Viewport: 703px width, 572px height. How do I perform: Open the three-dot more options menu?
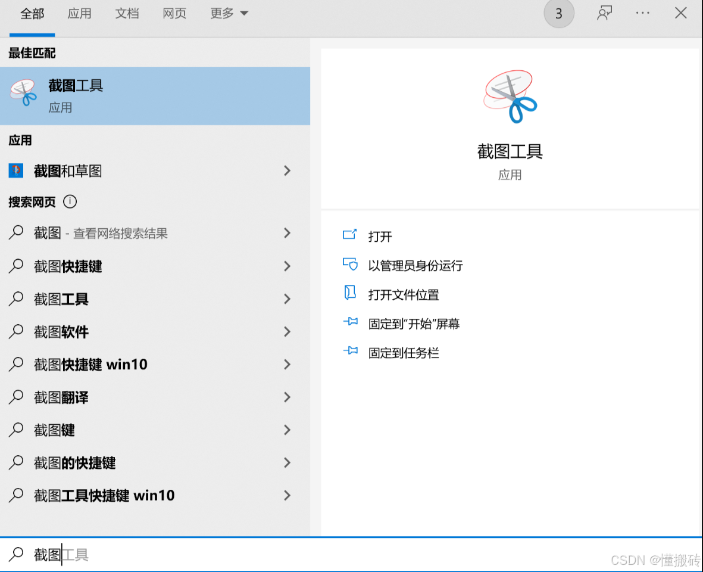click(642, 13)
